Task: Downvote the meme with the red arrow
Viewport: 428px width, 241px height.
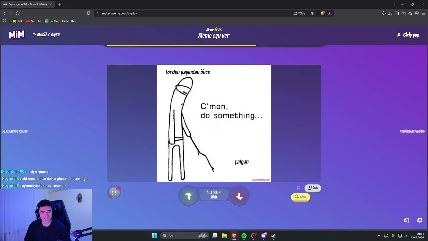Action: tap(239, 196)
